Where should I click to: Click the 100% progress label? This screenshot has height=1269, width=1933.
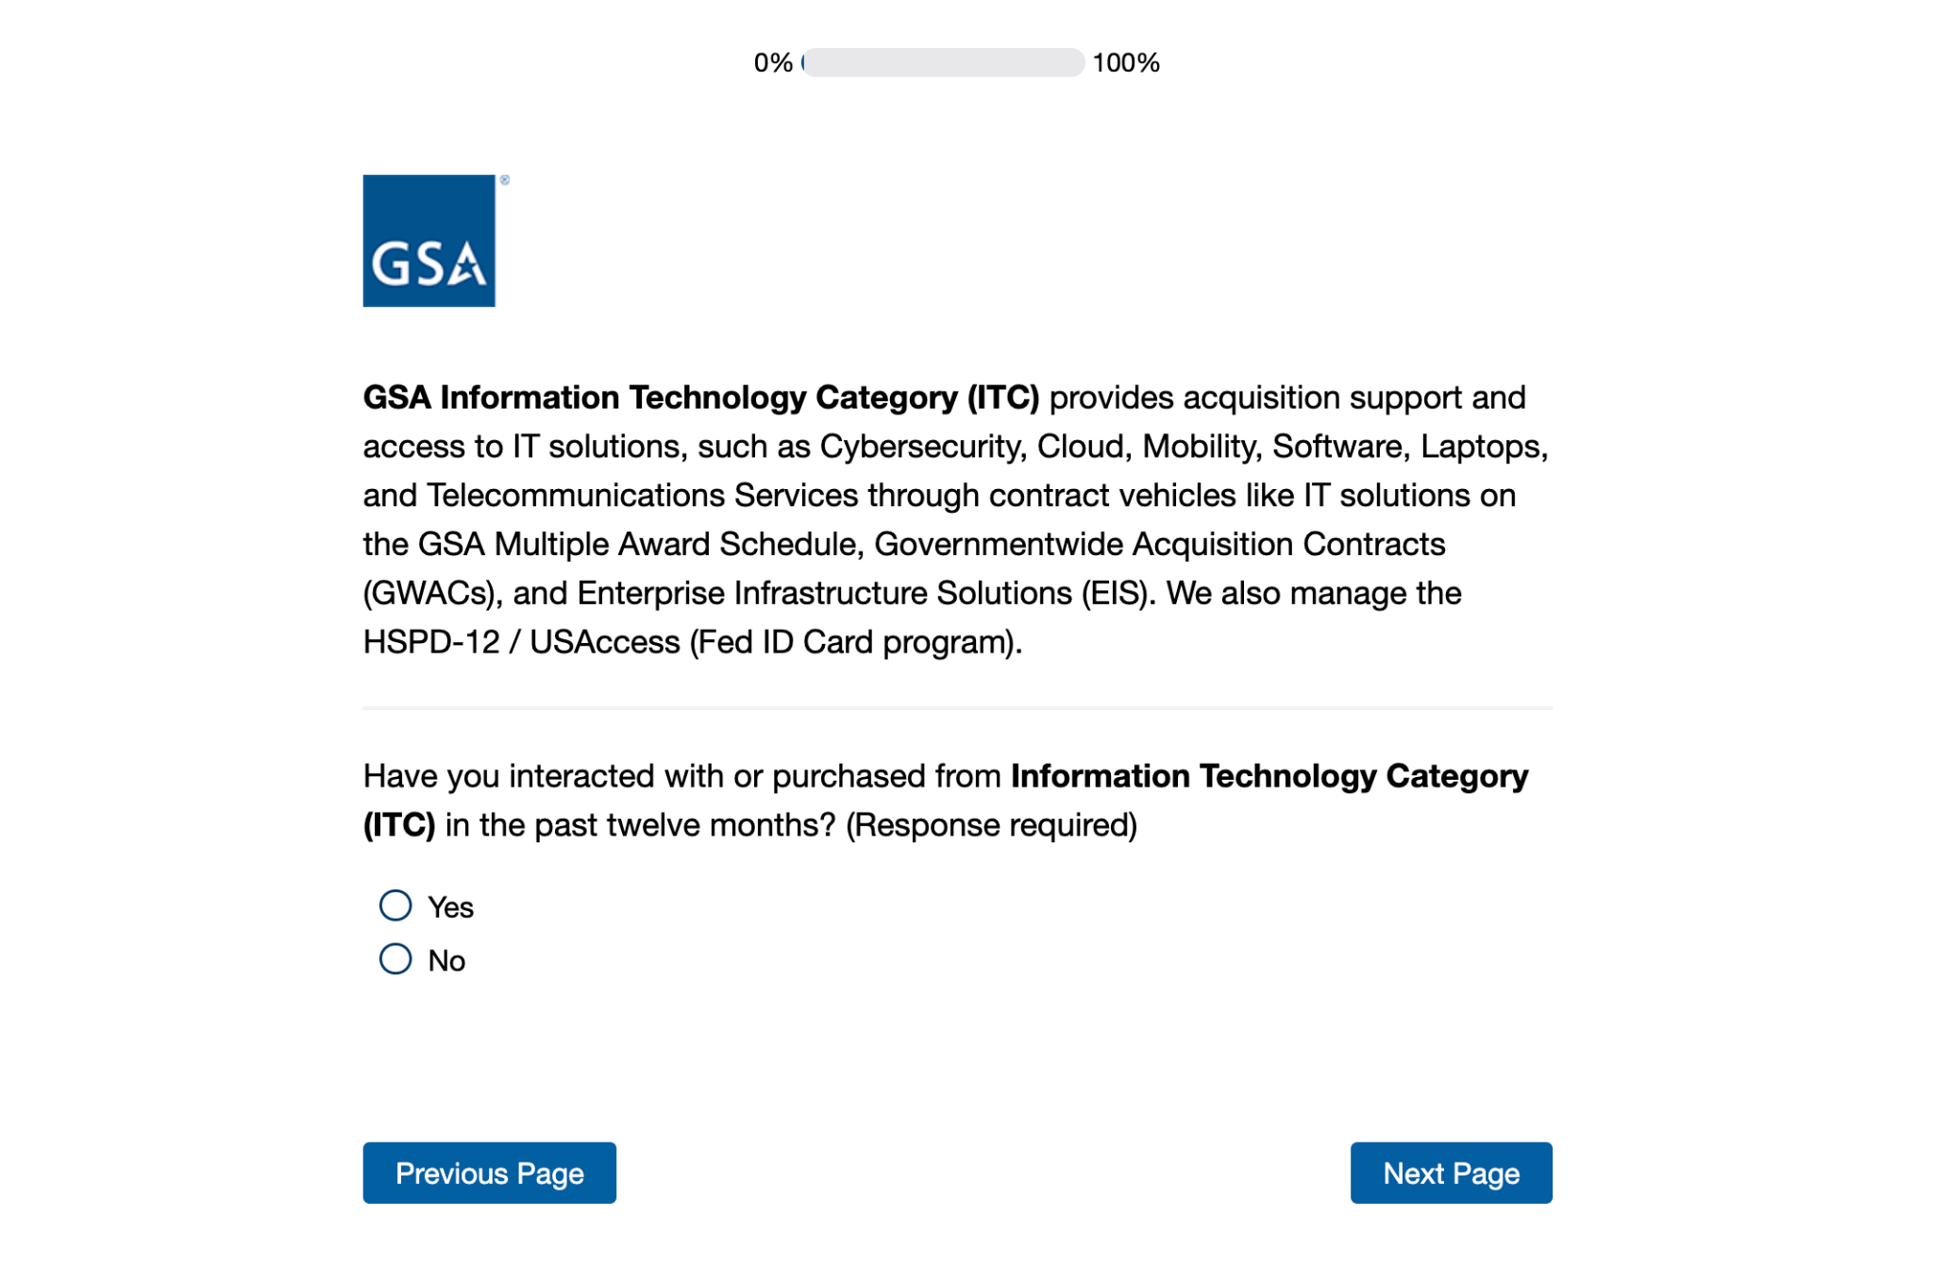click(x=1125, y=63)
